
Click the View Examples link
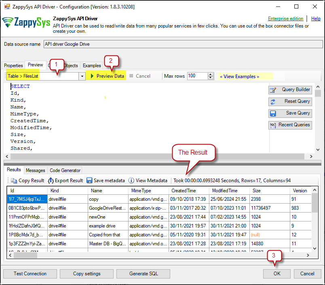239,77
